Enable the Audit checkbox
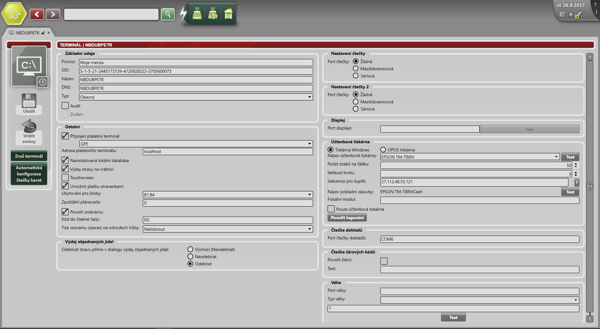 65,106
